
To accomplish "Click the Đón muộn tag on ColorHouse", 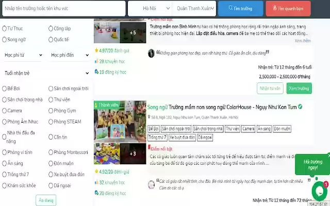I will click(282, 129).
